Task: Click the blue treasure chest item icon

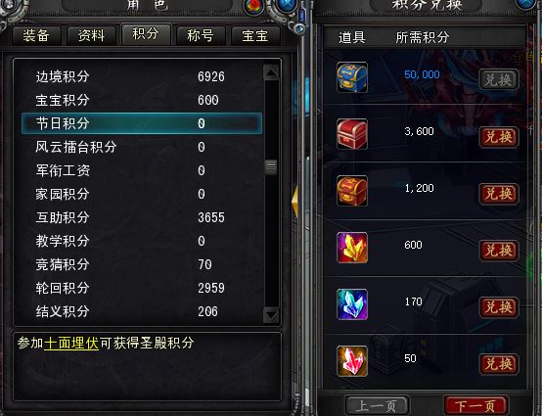Action: click(352, 77)
